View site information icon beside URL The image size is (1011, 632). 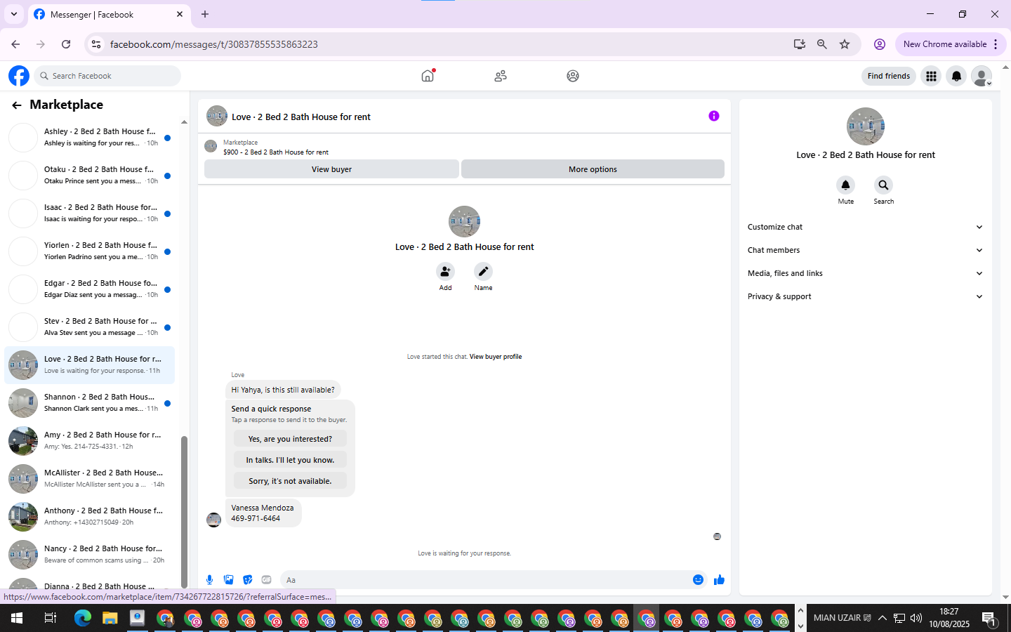[x=96, y=44]
